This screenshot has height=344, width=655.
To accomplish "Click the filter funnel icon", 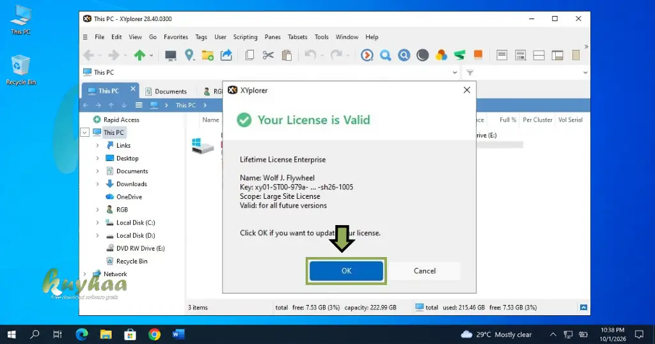I will [470, 73].
